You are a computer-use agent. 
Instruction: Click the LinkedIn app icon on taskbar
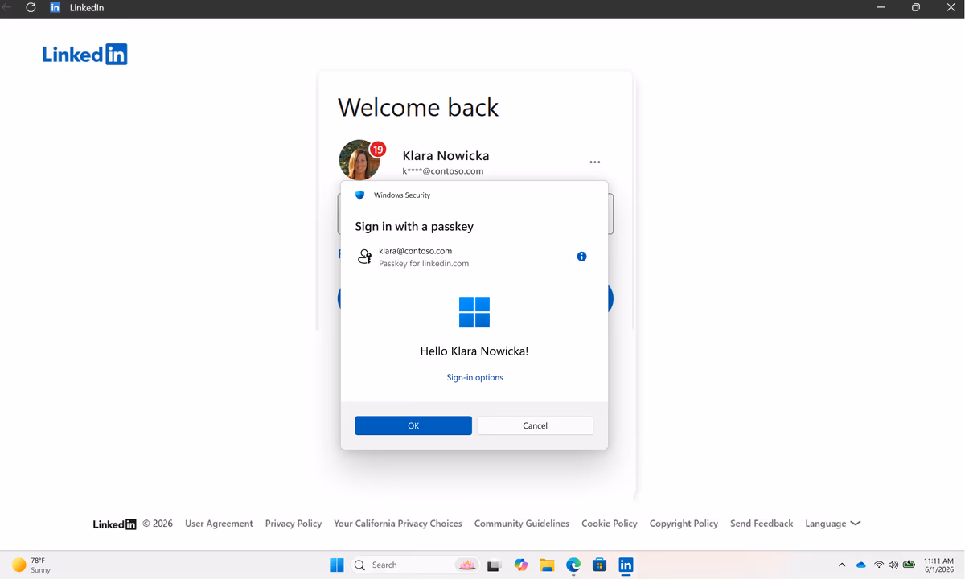click(626, 565)
